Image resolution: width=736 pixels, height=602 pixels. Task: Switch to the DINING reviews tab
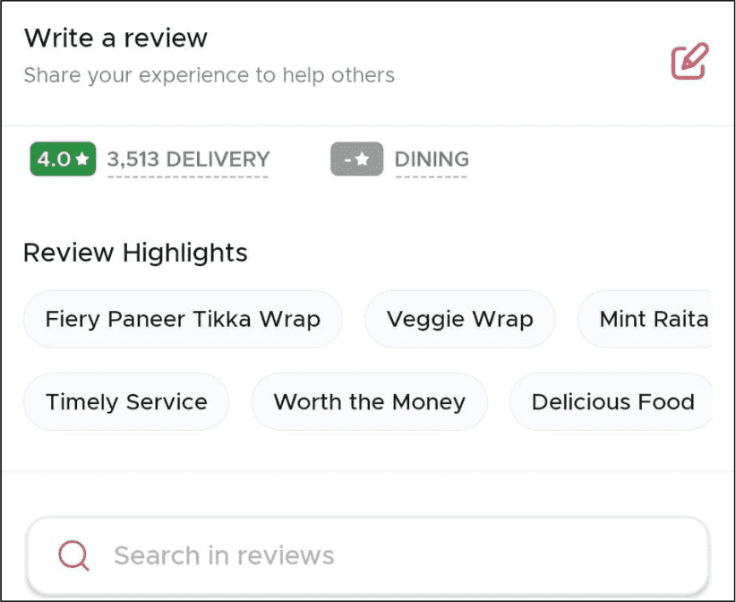[x=432, y=159]
